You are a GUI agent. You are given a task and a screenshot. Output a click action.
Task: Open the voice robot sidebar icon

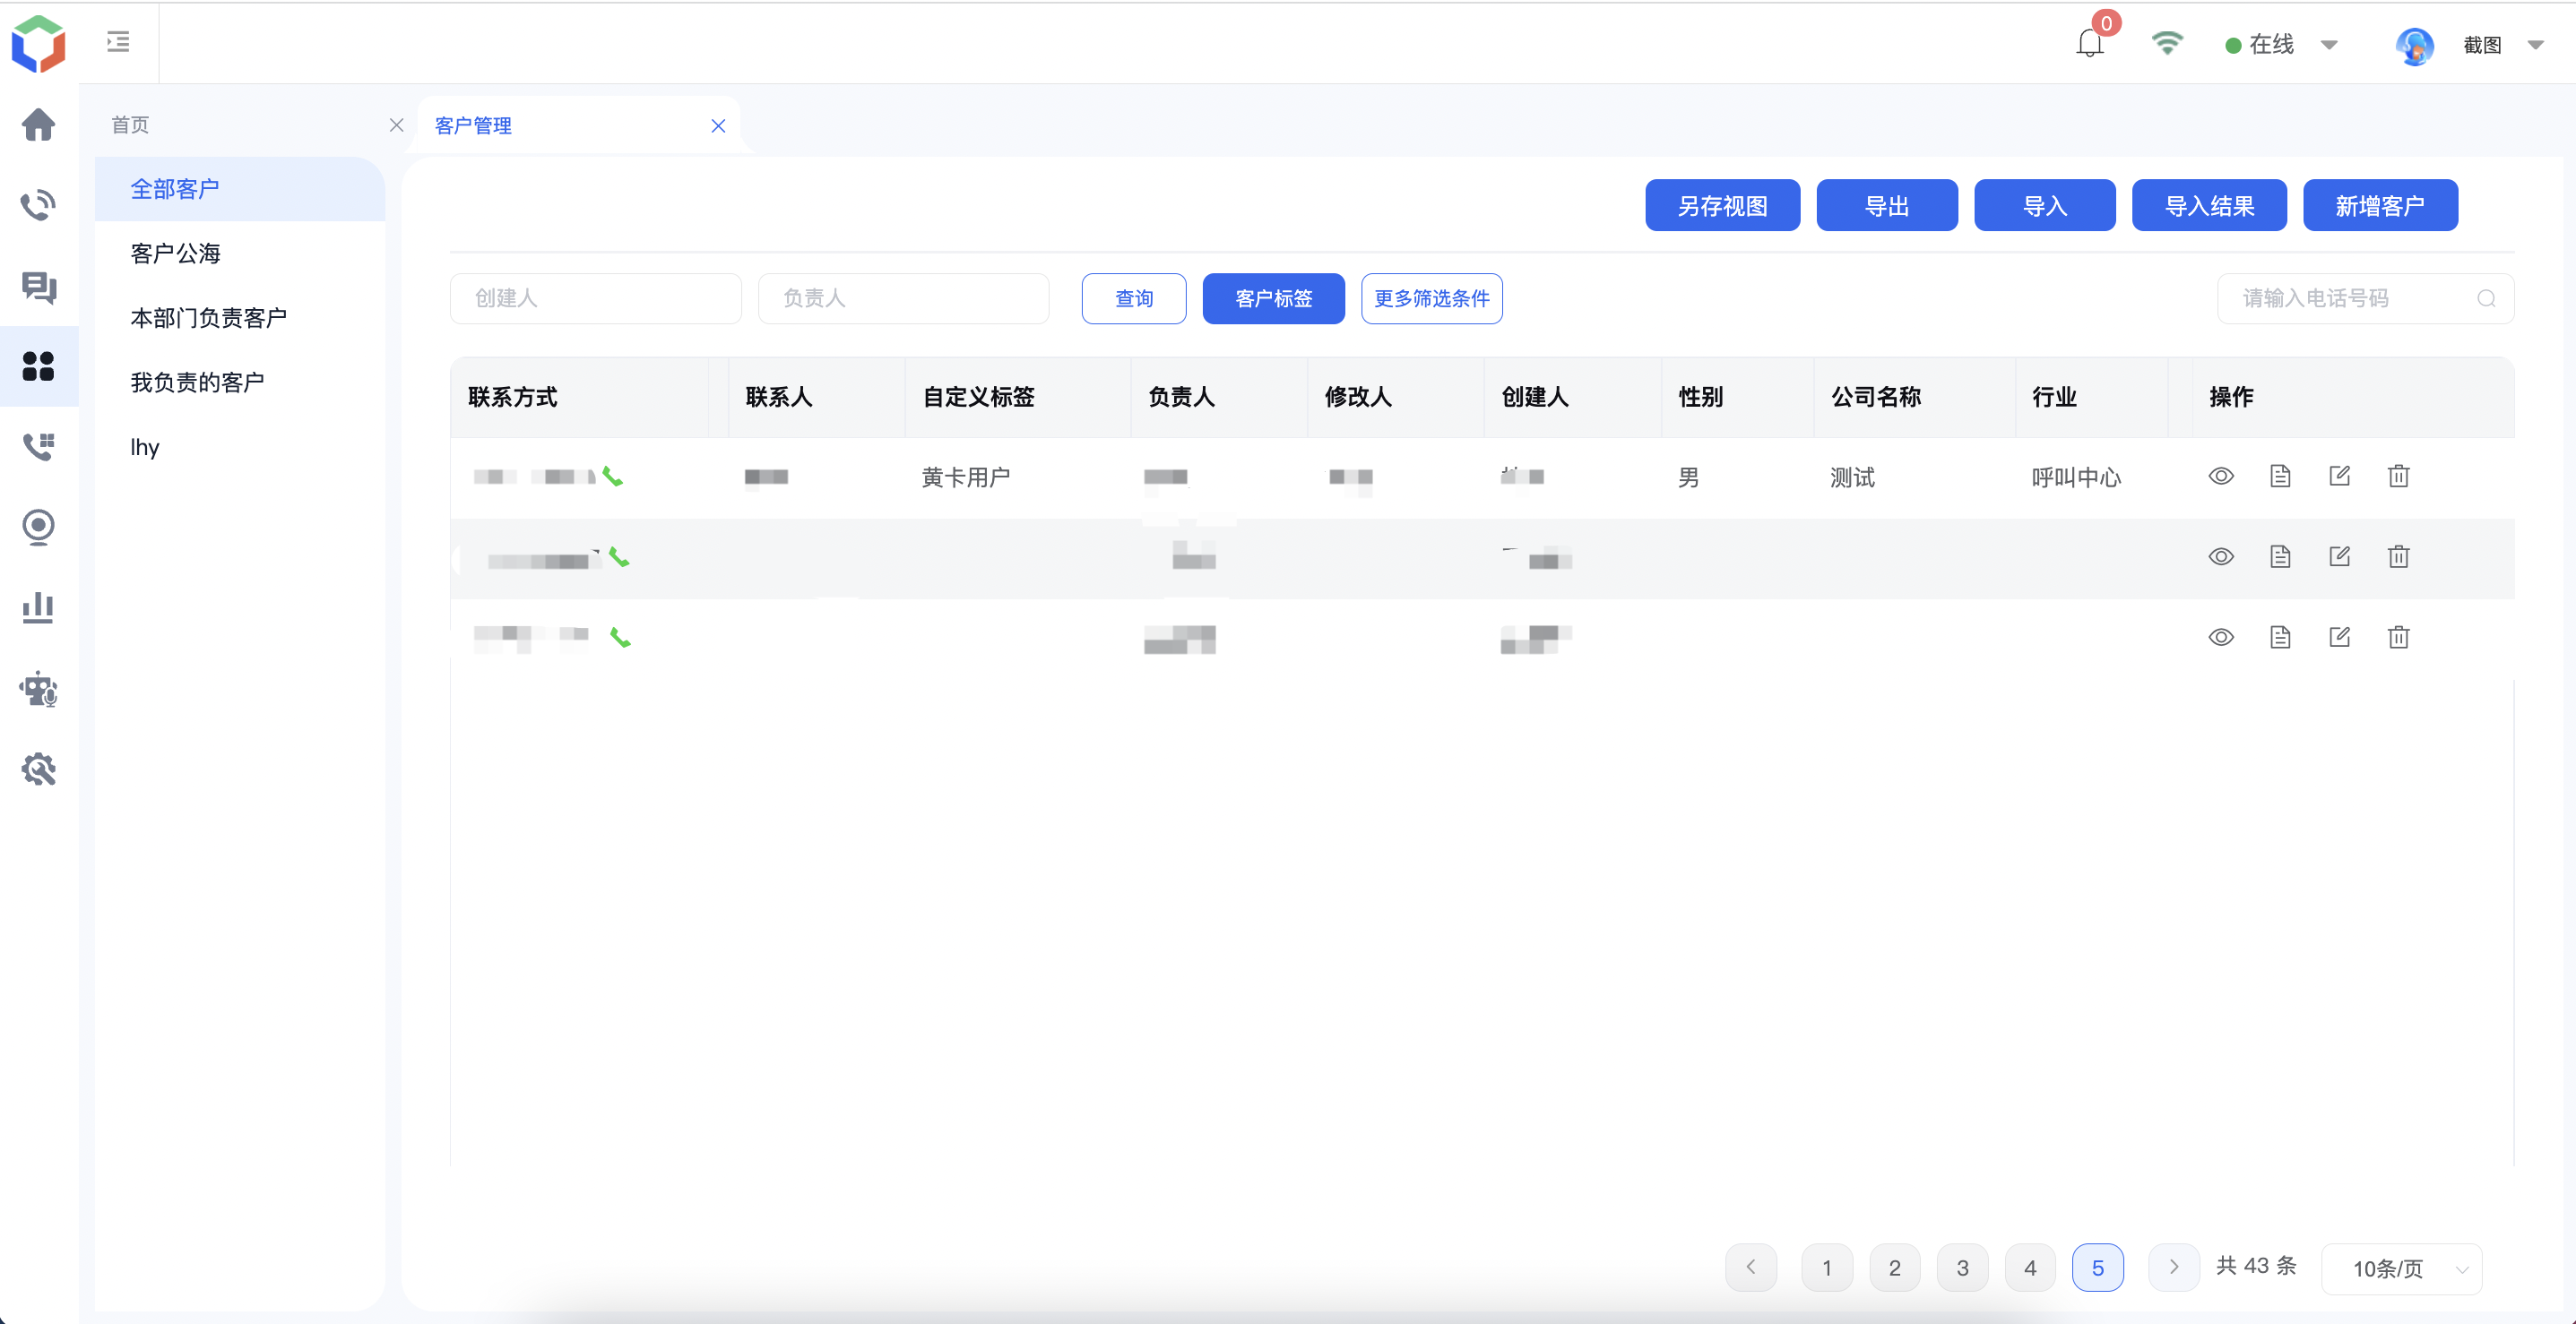point(38,689)
